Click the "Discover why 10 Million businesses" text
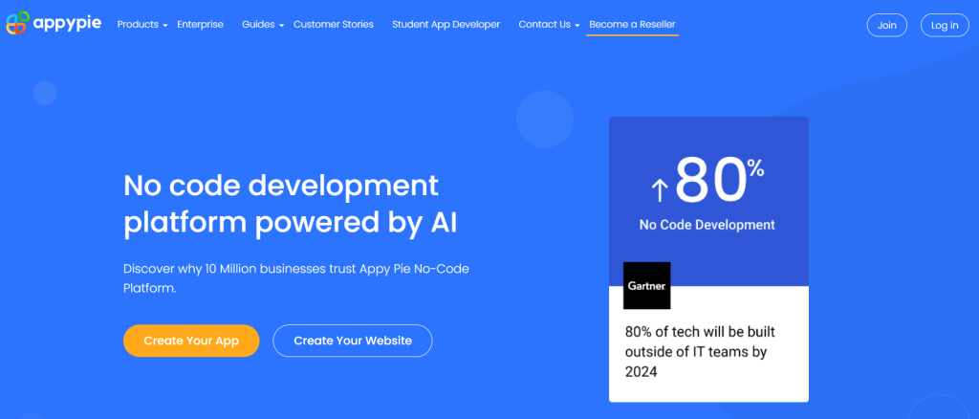Screen dimensions: 979x419 296,278
